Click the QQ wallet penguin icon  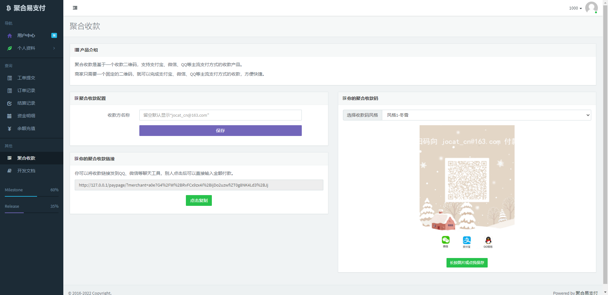488,240
